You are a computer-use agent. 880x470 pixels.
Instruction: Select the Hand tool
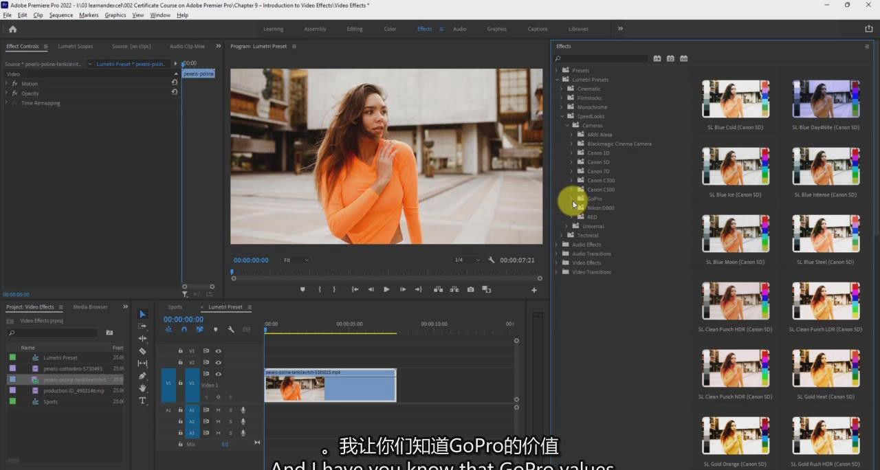pyautogui.click(x=143, y=388)
